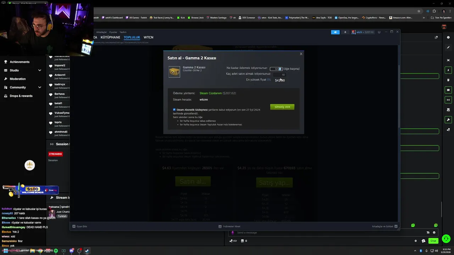Open Steam Yardım menu
The width and height of the screenshot is (454, 255).
[123, 32]
